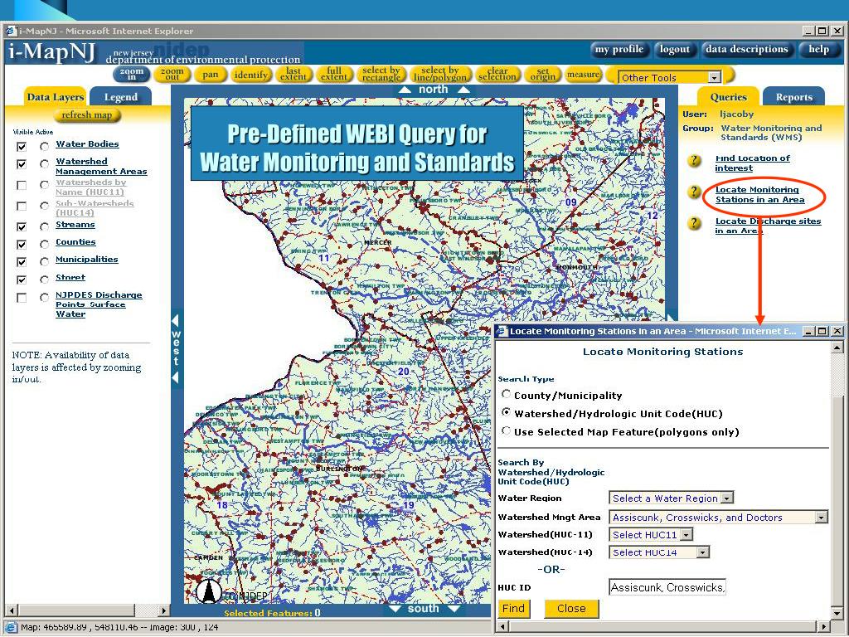Select the zoom out tool
849x637 pixels.
point(172,74)
